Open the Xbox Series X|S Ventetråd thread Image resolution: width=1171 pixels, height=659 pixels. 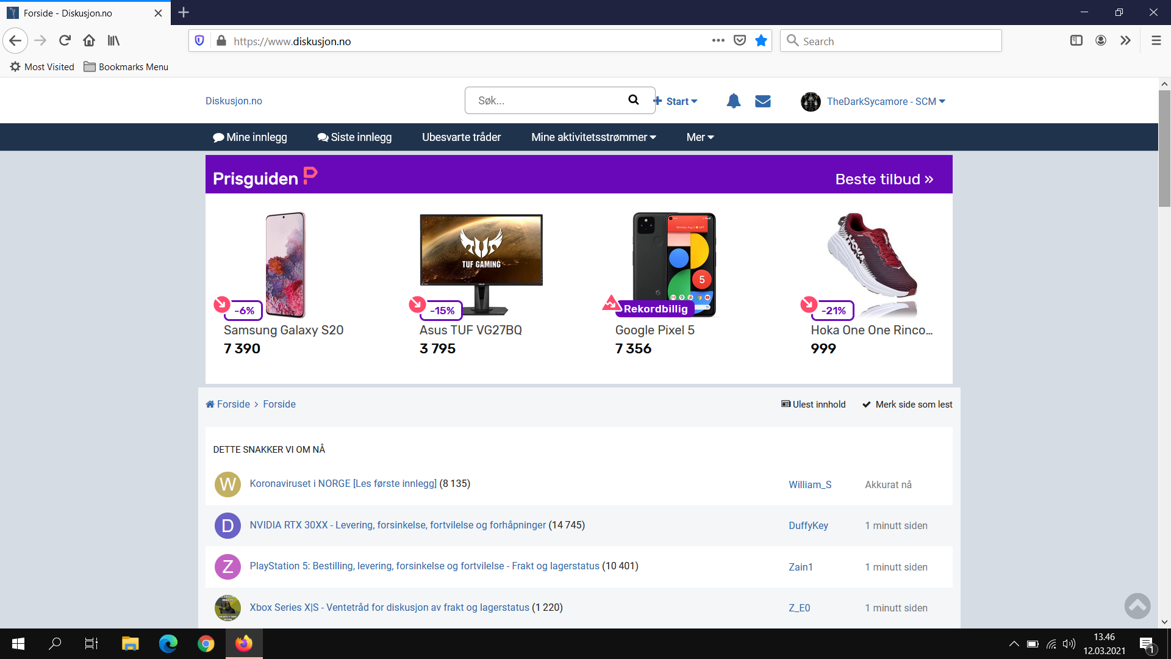click(390, 607)
